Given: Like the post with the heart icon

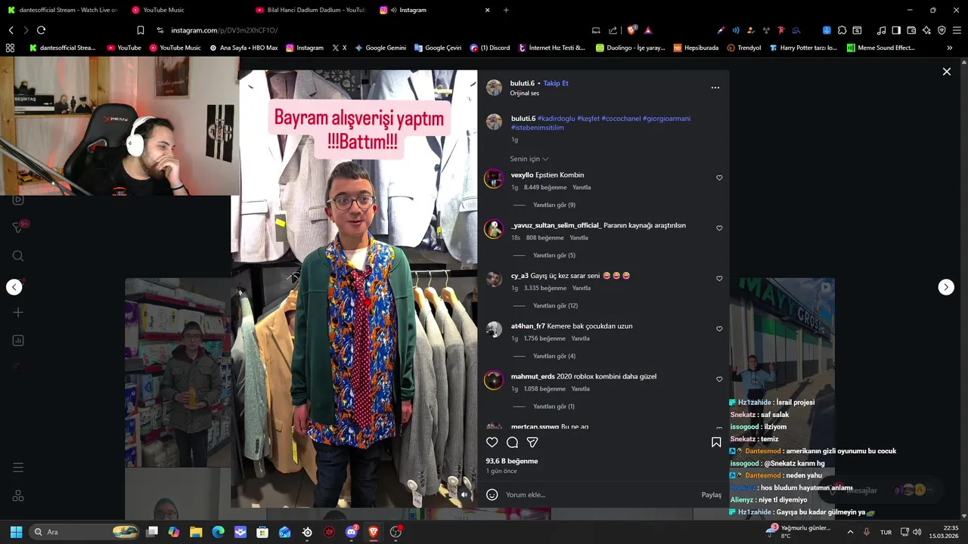Looking at the screenshot, I should pyautogui.click(x=492, y=443).
